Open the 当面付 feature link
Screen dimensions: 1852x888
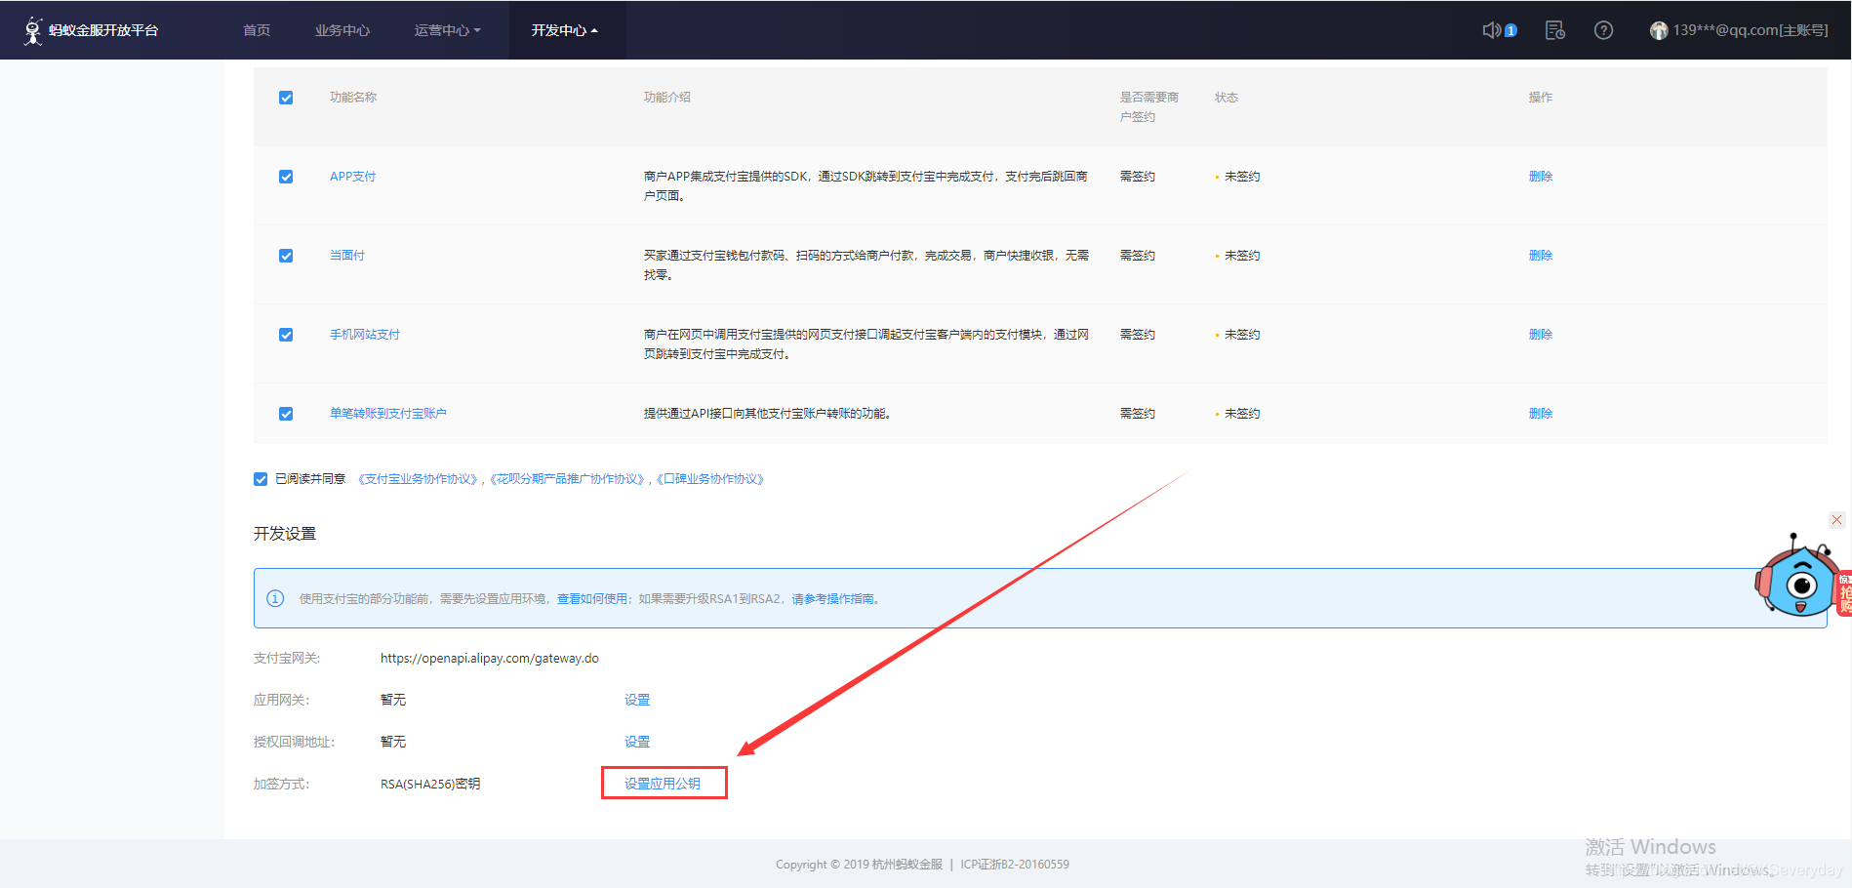click(347, 256)
